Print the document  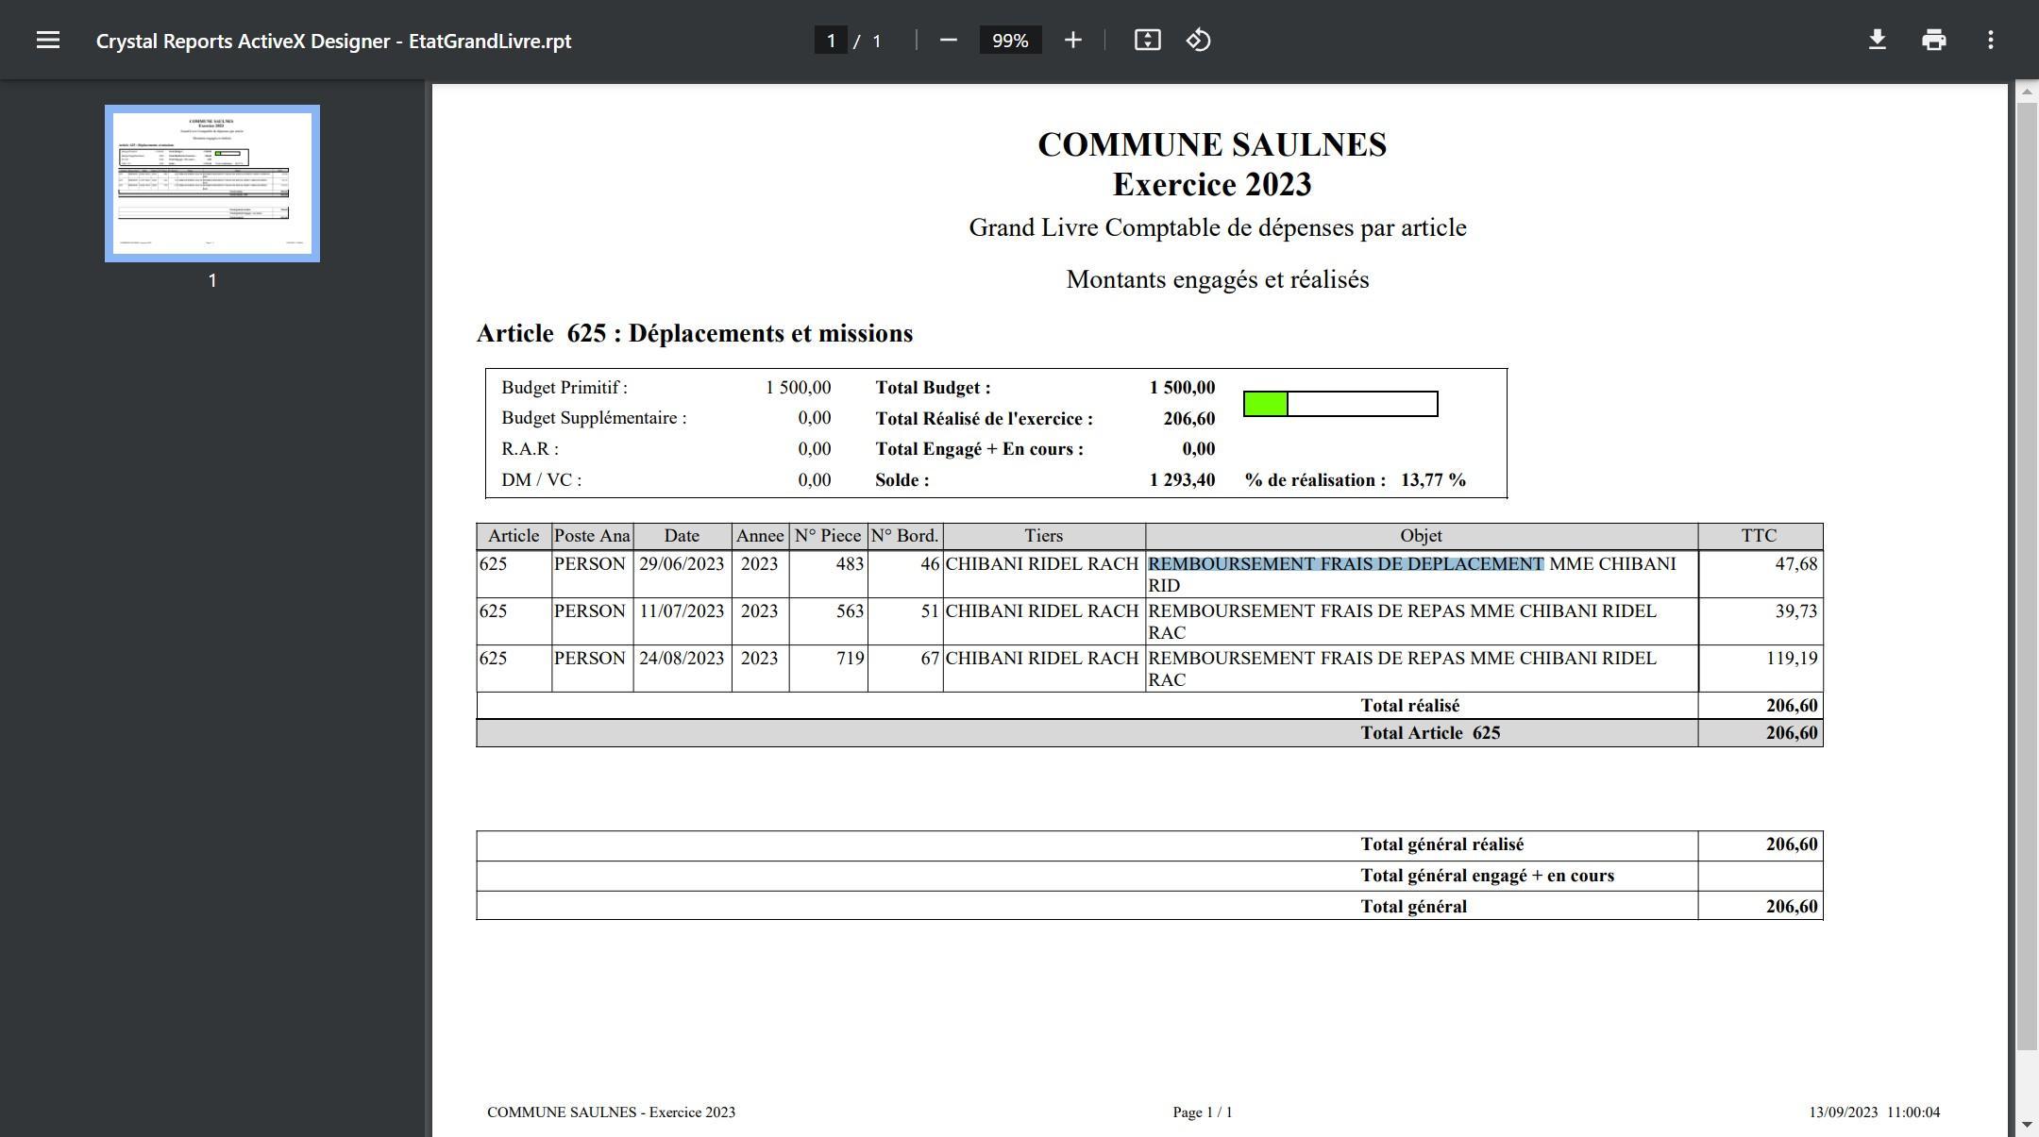pyautogui.click(x=1933, y=41)
